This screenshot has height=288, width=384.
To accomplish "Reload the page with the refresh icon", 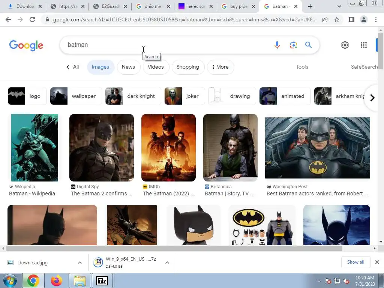I will (32, 19).
